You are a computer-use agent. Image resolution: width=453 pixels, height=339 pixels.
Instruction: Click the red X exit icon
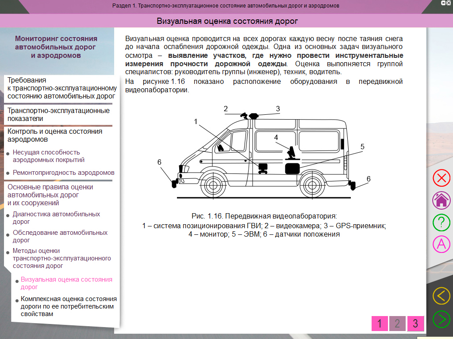tap(441, 178)
